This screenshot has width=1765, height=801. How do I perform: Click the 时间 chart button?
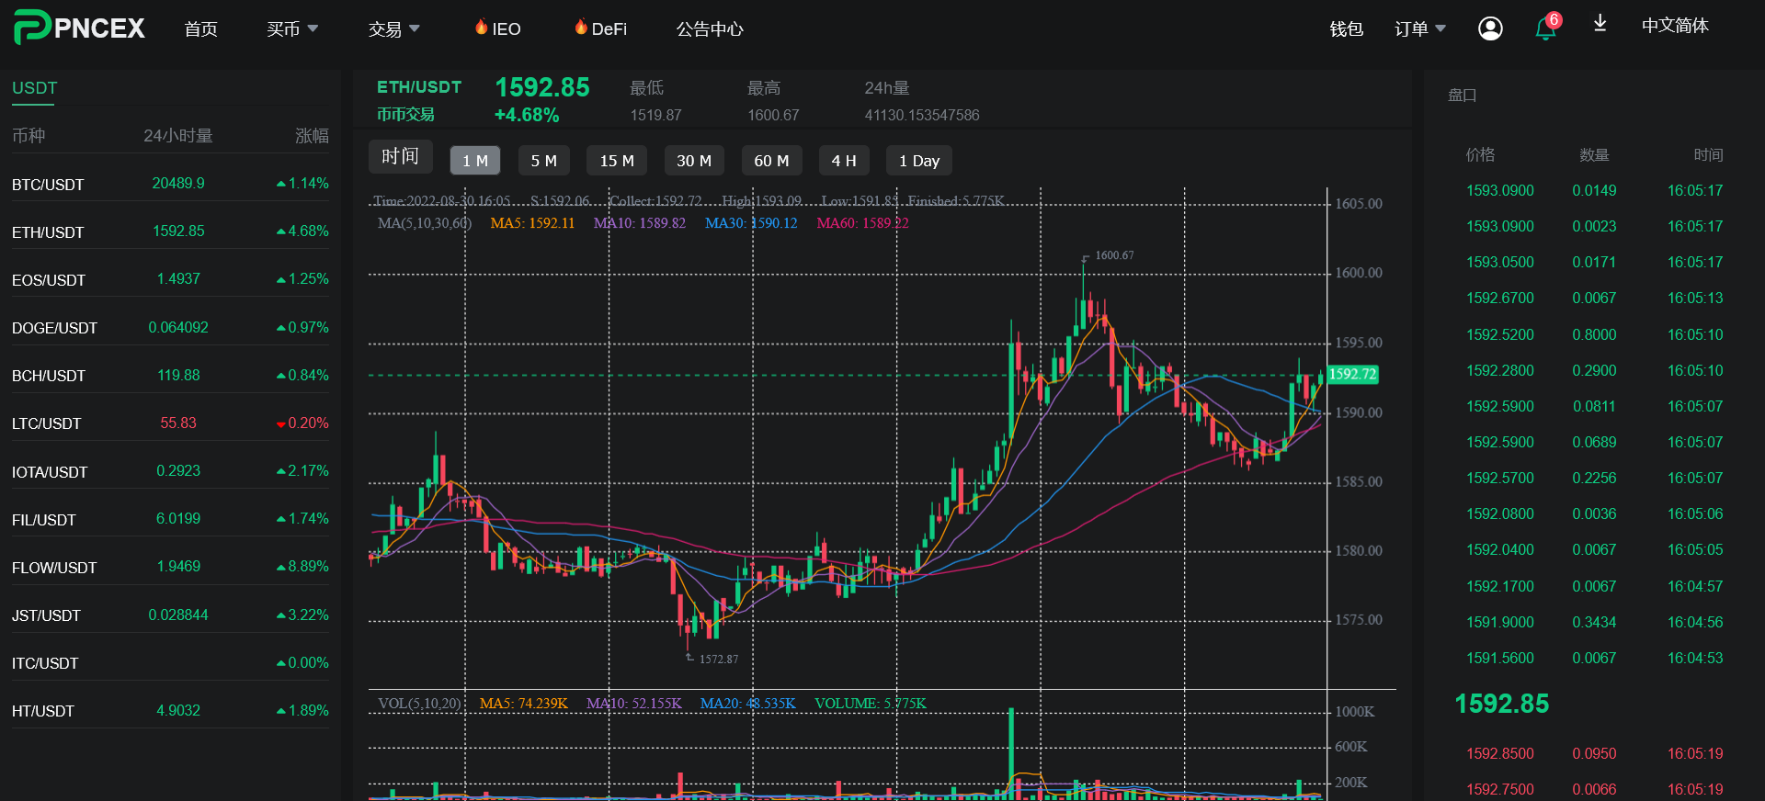[400, 156]
